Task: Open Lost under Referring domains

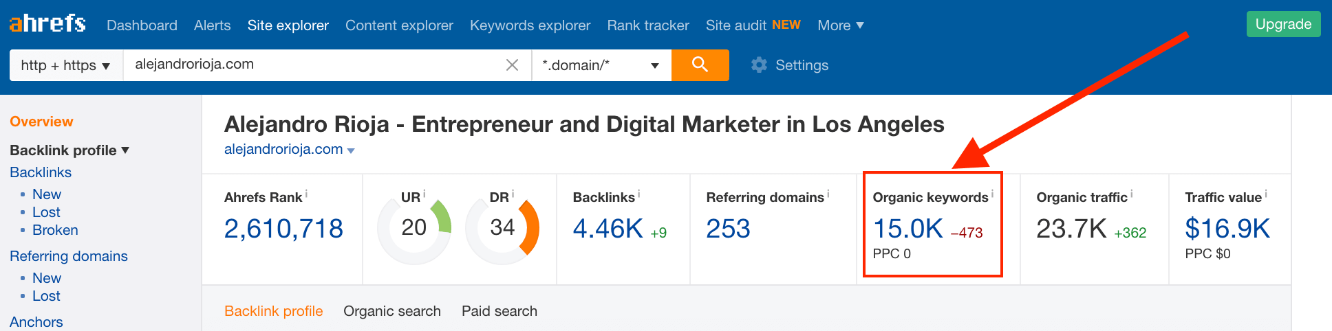Action: (46, 296)
